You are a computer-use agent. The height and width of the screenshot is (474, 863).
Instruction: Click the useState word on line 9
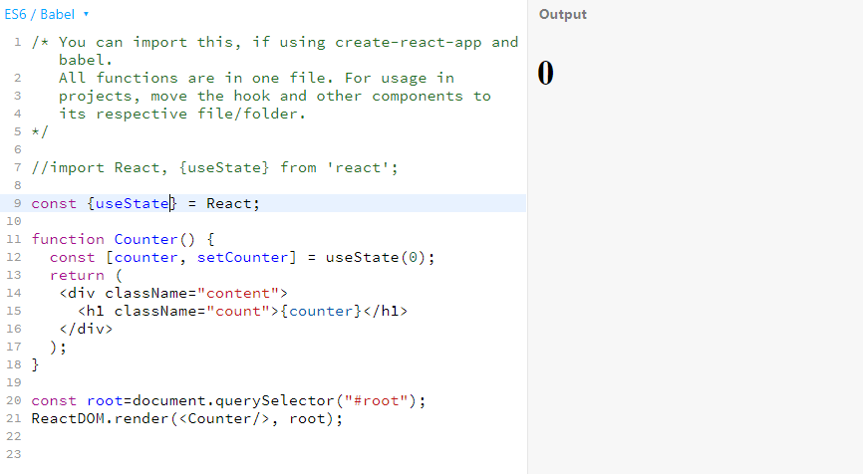133,203
